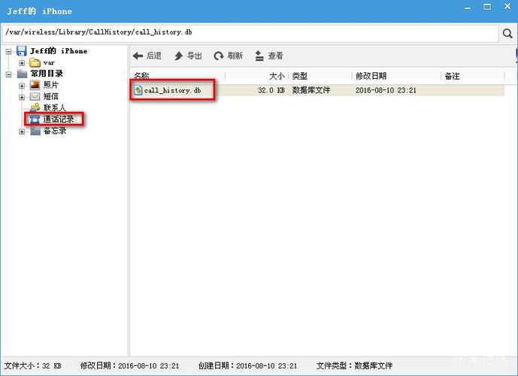Expand the 备忘录 tree node
Screen dimensions: 518x376
click(22, 132)
